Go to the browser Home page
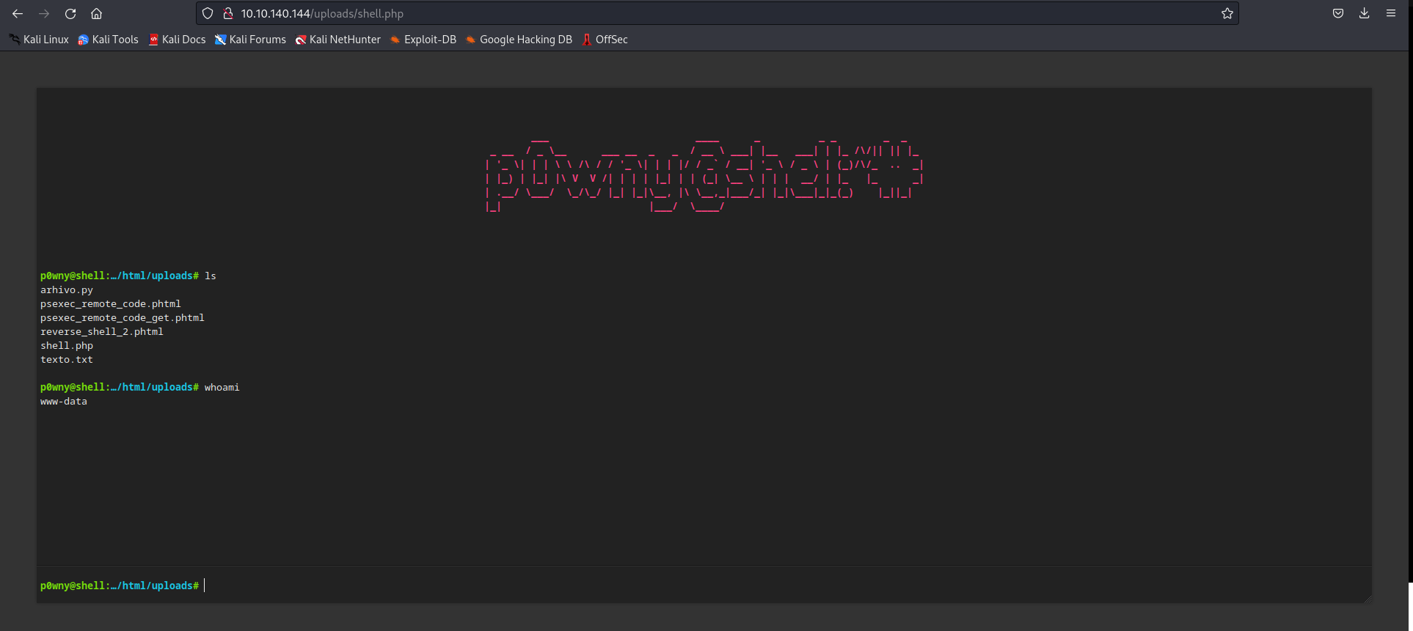Viewport: 1413px width, 631px height. pos(96,13)
